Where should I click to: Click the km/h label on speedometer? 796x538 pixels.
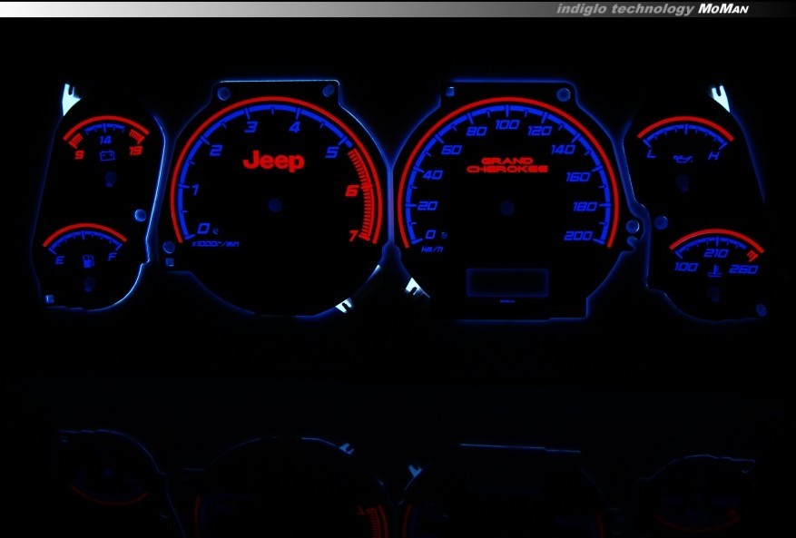pyautogui.click(x=432, y=247)
